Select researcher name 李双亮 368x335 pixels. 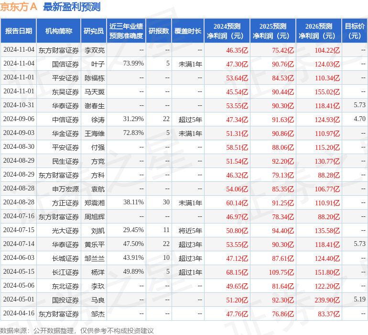[95, 50]
